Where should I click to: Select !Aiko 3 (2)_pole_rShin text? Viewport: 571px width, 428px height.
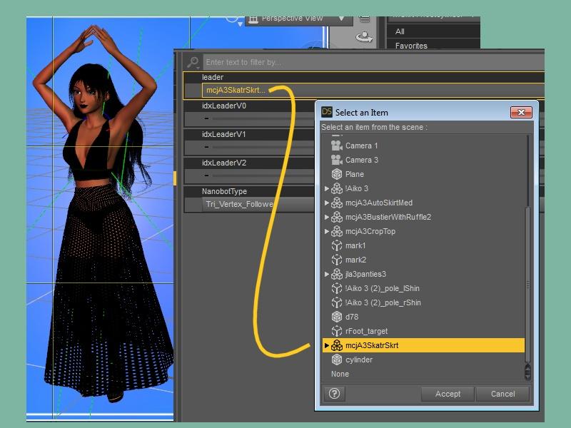coord(383,302)
